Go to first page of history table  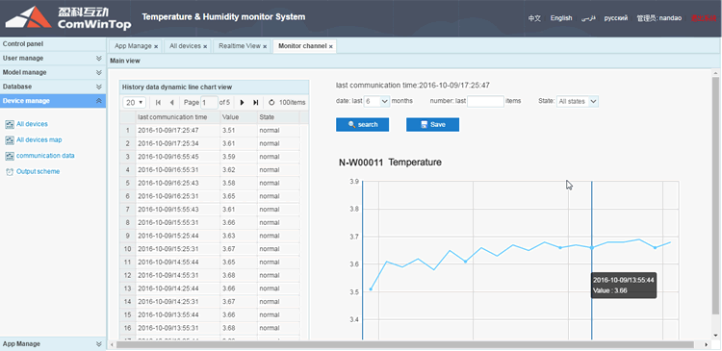pos(158,102)
